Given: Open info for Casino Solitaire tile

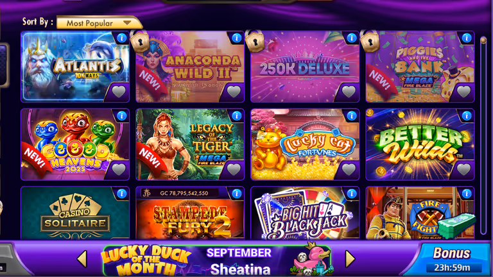Looking at the screenshot, I should (121, 194).
